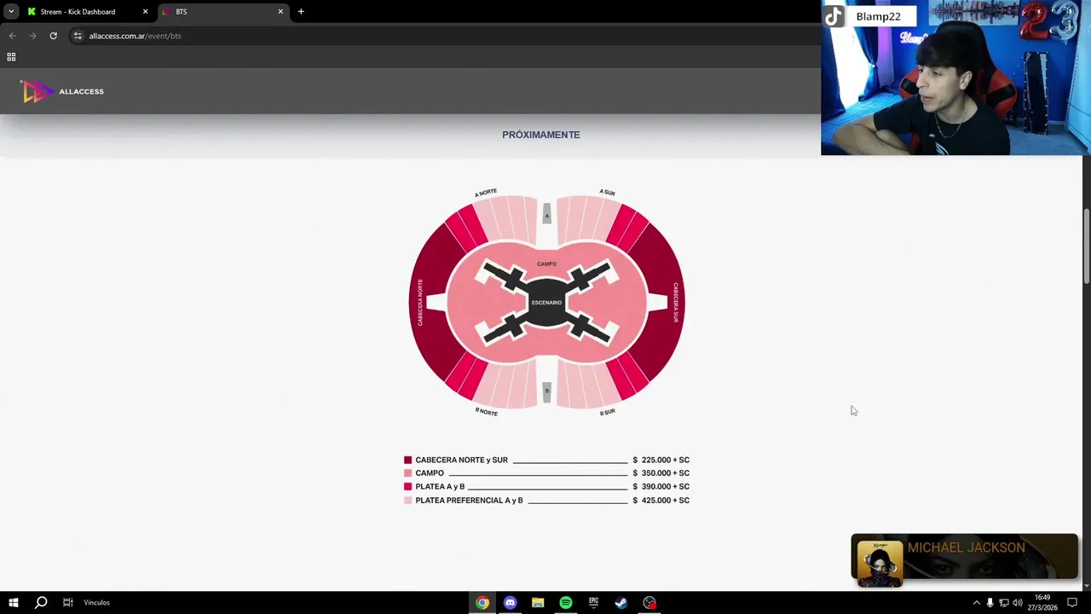Click the TikTok Blamp22 overlay badge
Image resolution: width=1091 pixels, height=614 pixels.
click(x=869, y=16)
